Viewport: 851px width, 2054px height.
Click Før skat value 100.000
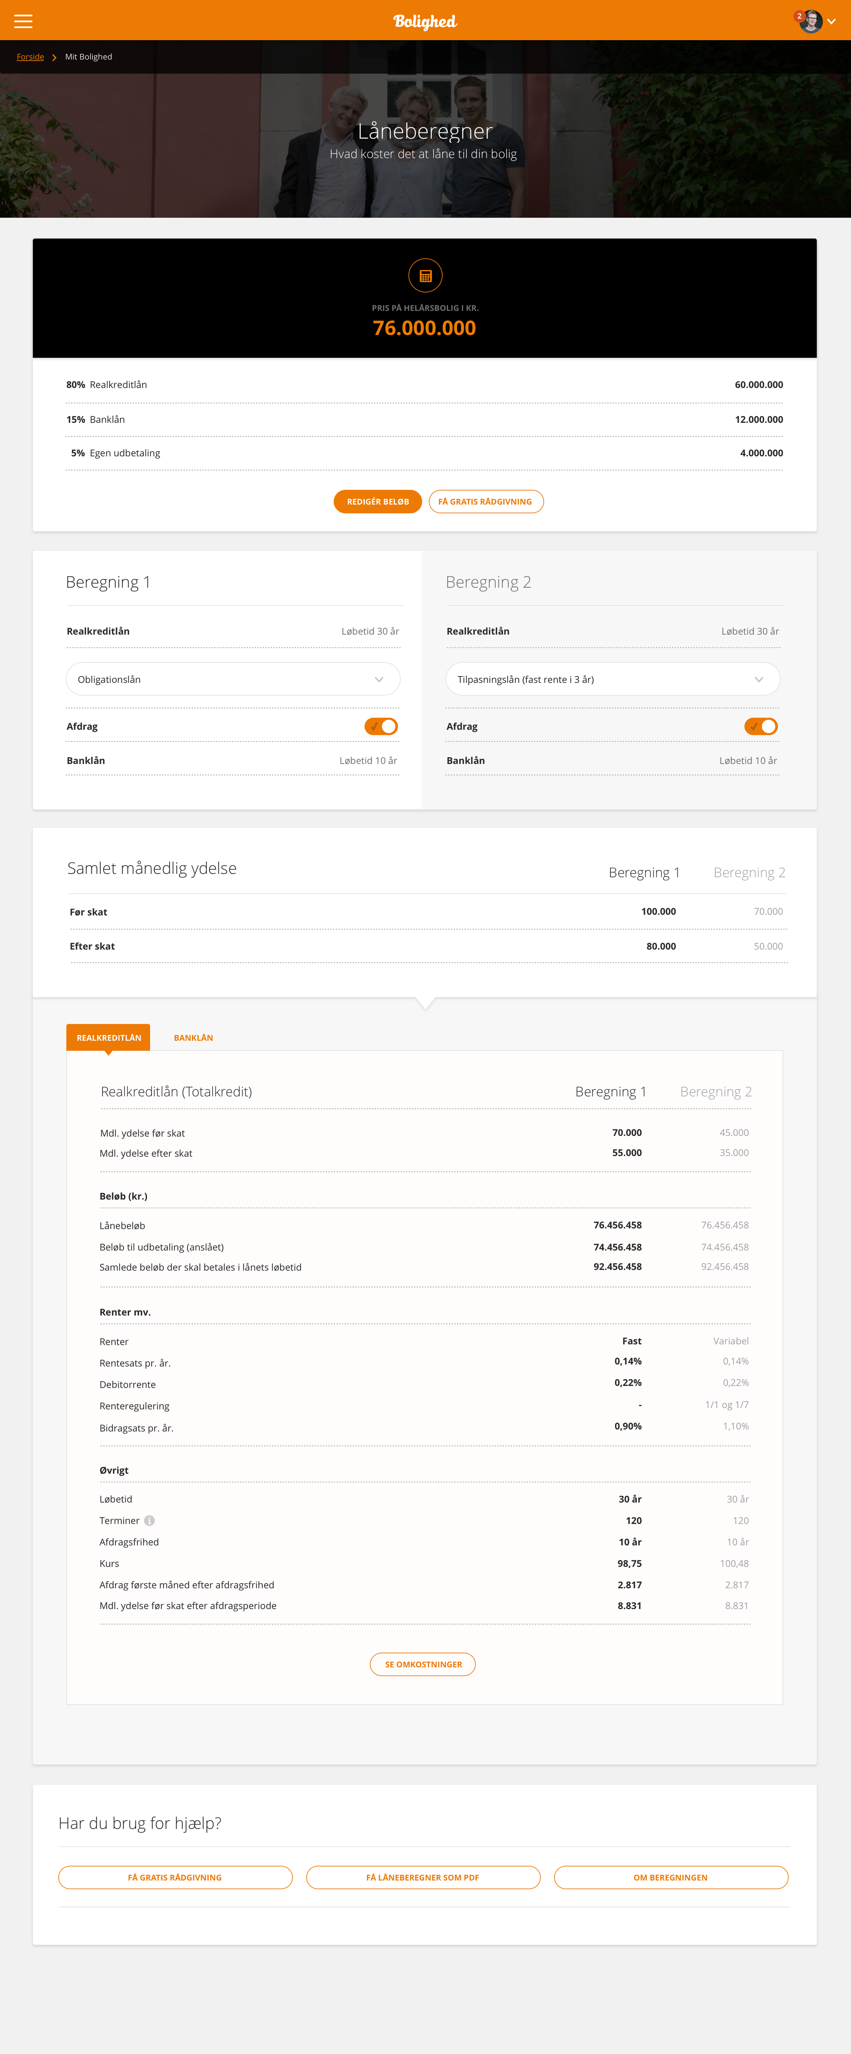(x=658, y=911)
